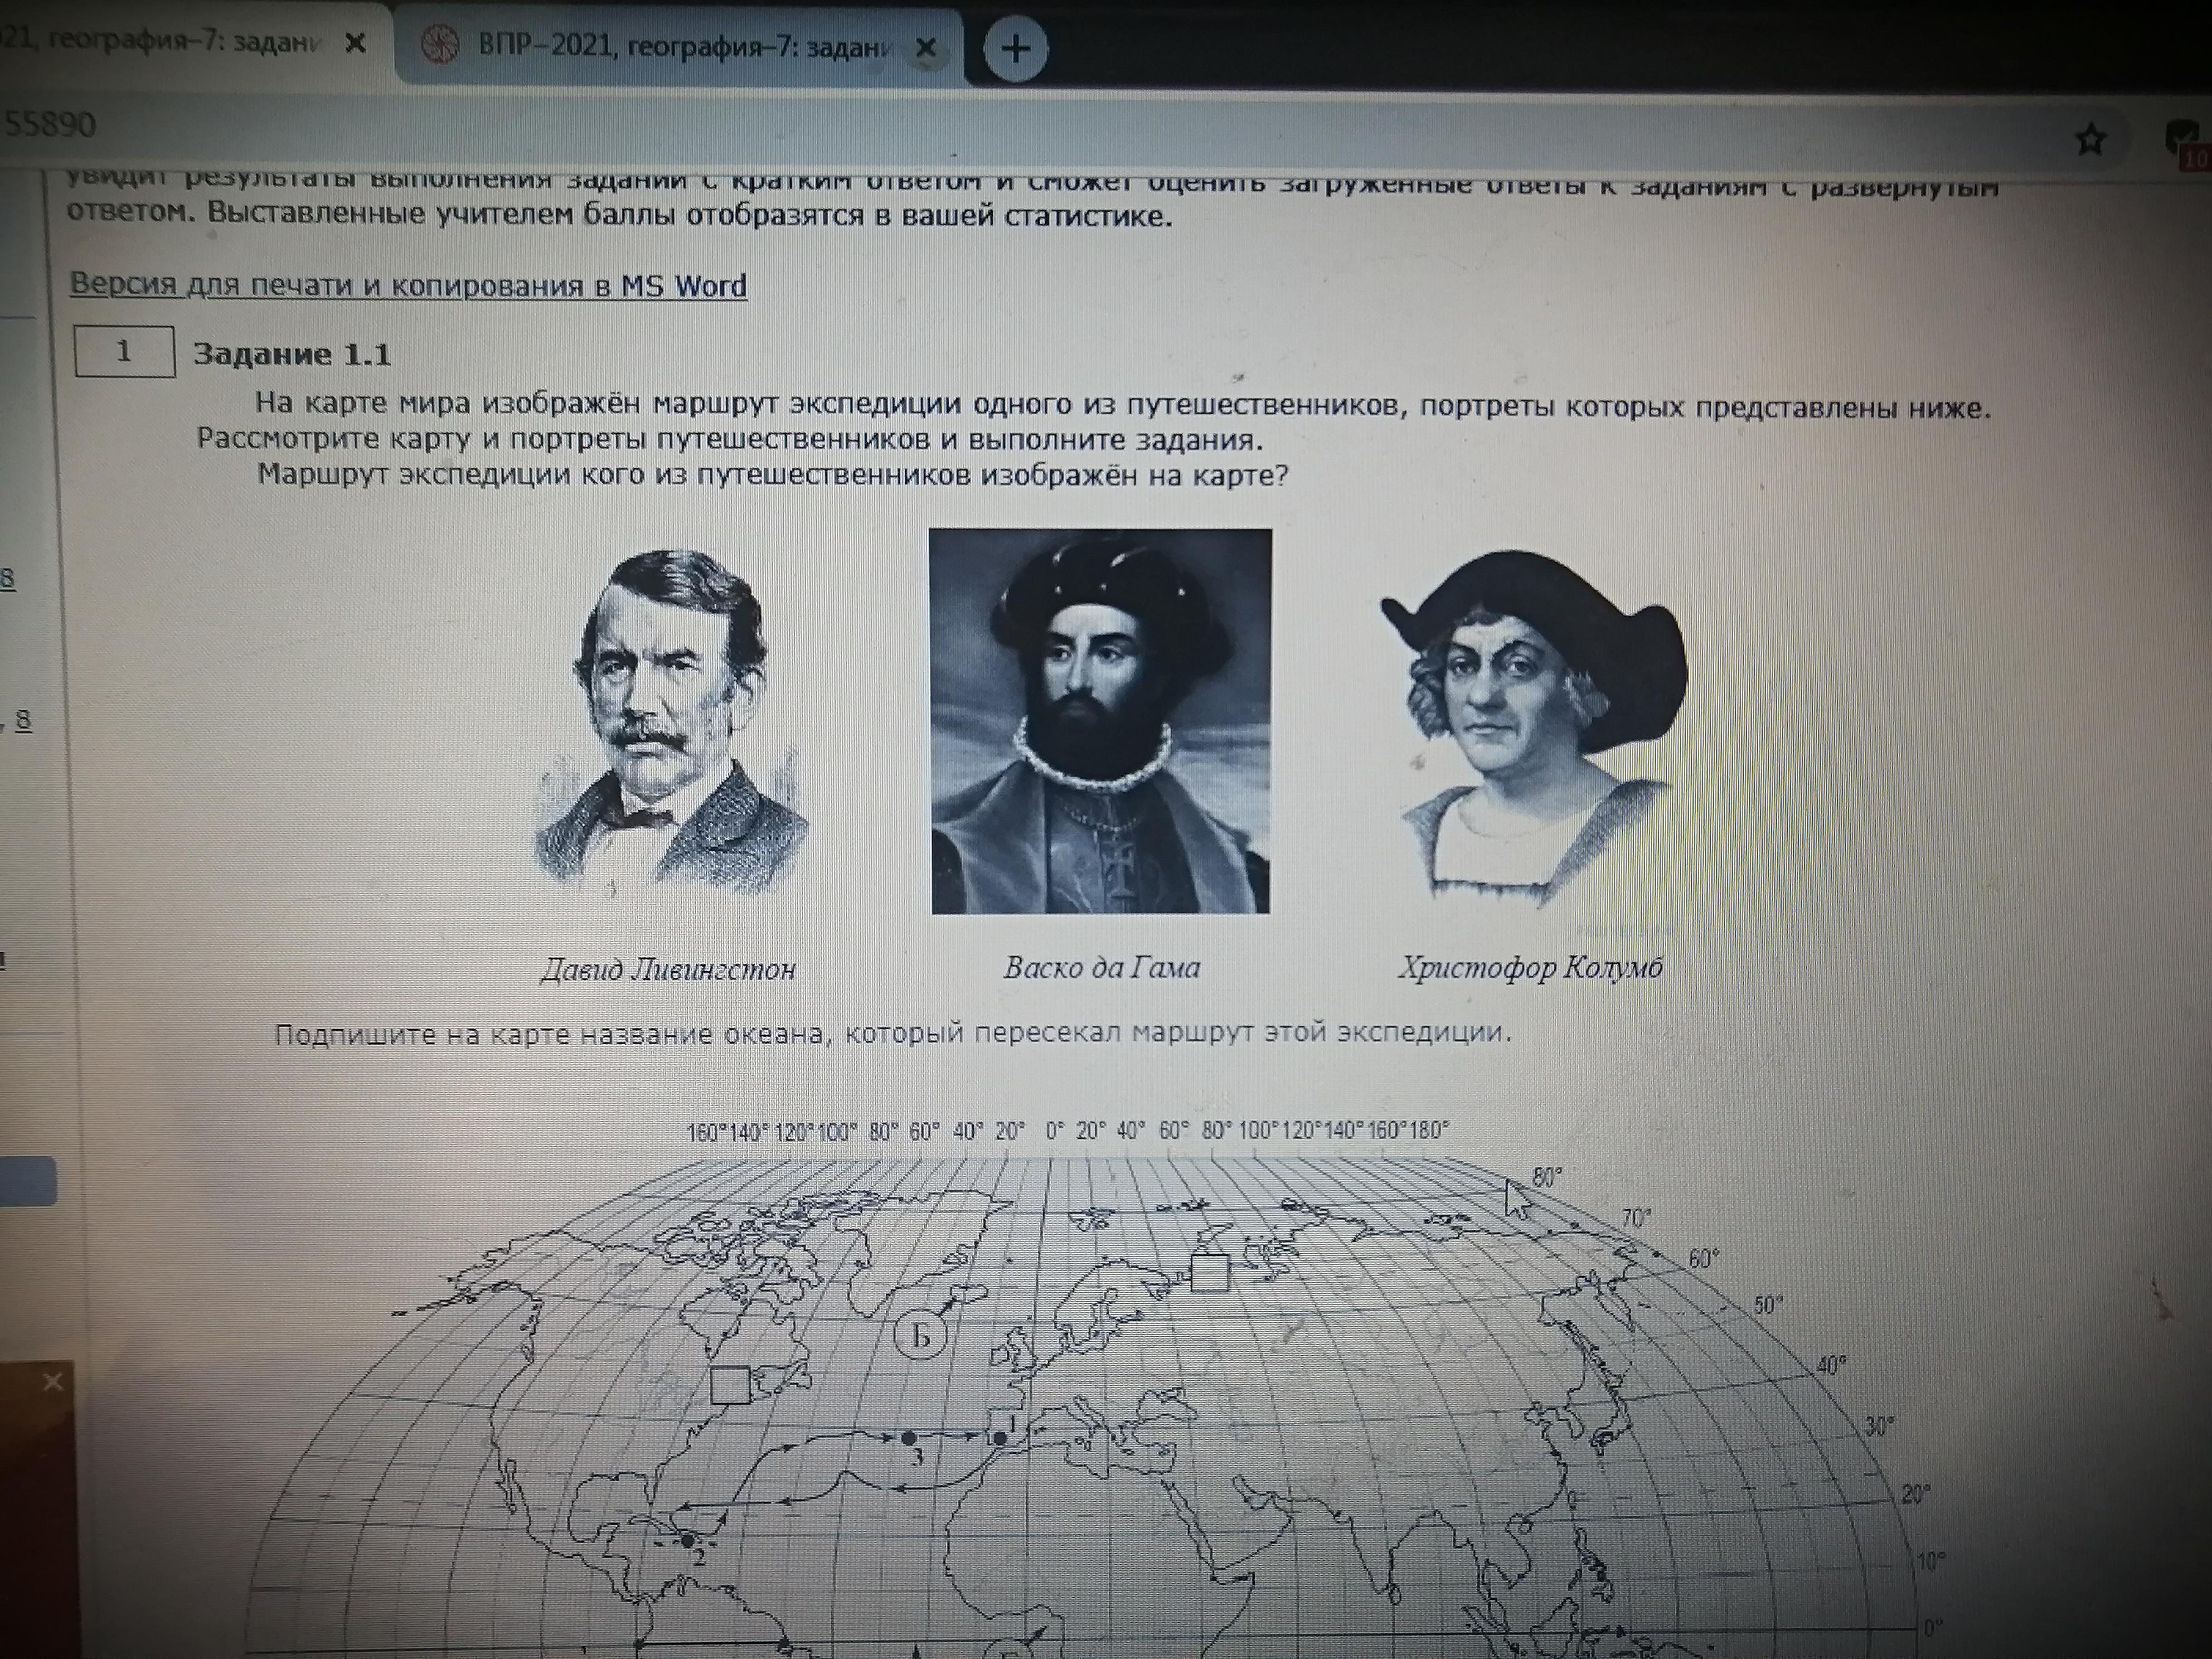Dismiss the bottom-left ad with X
Viewport: 2212px width, 1659px height.
click(x=53, y=1382)
